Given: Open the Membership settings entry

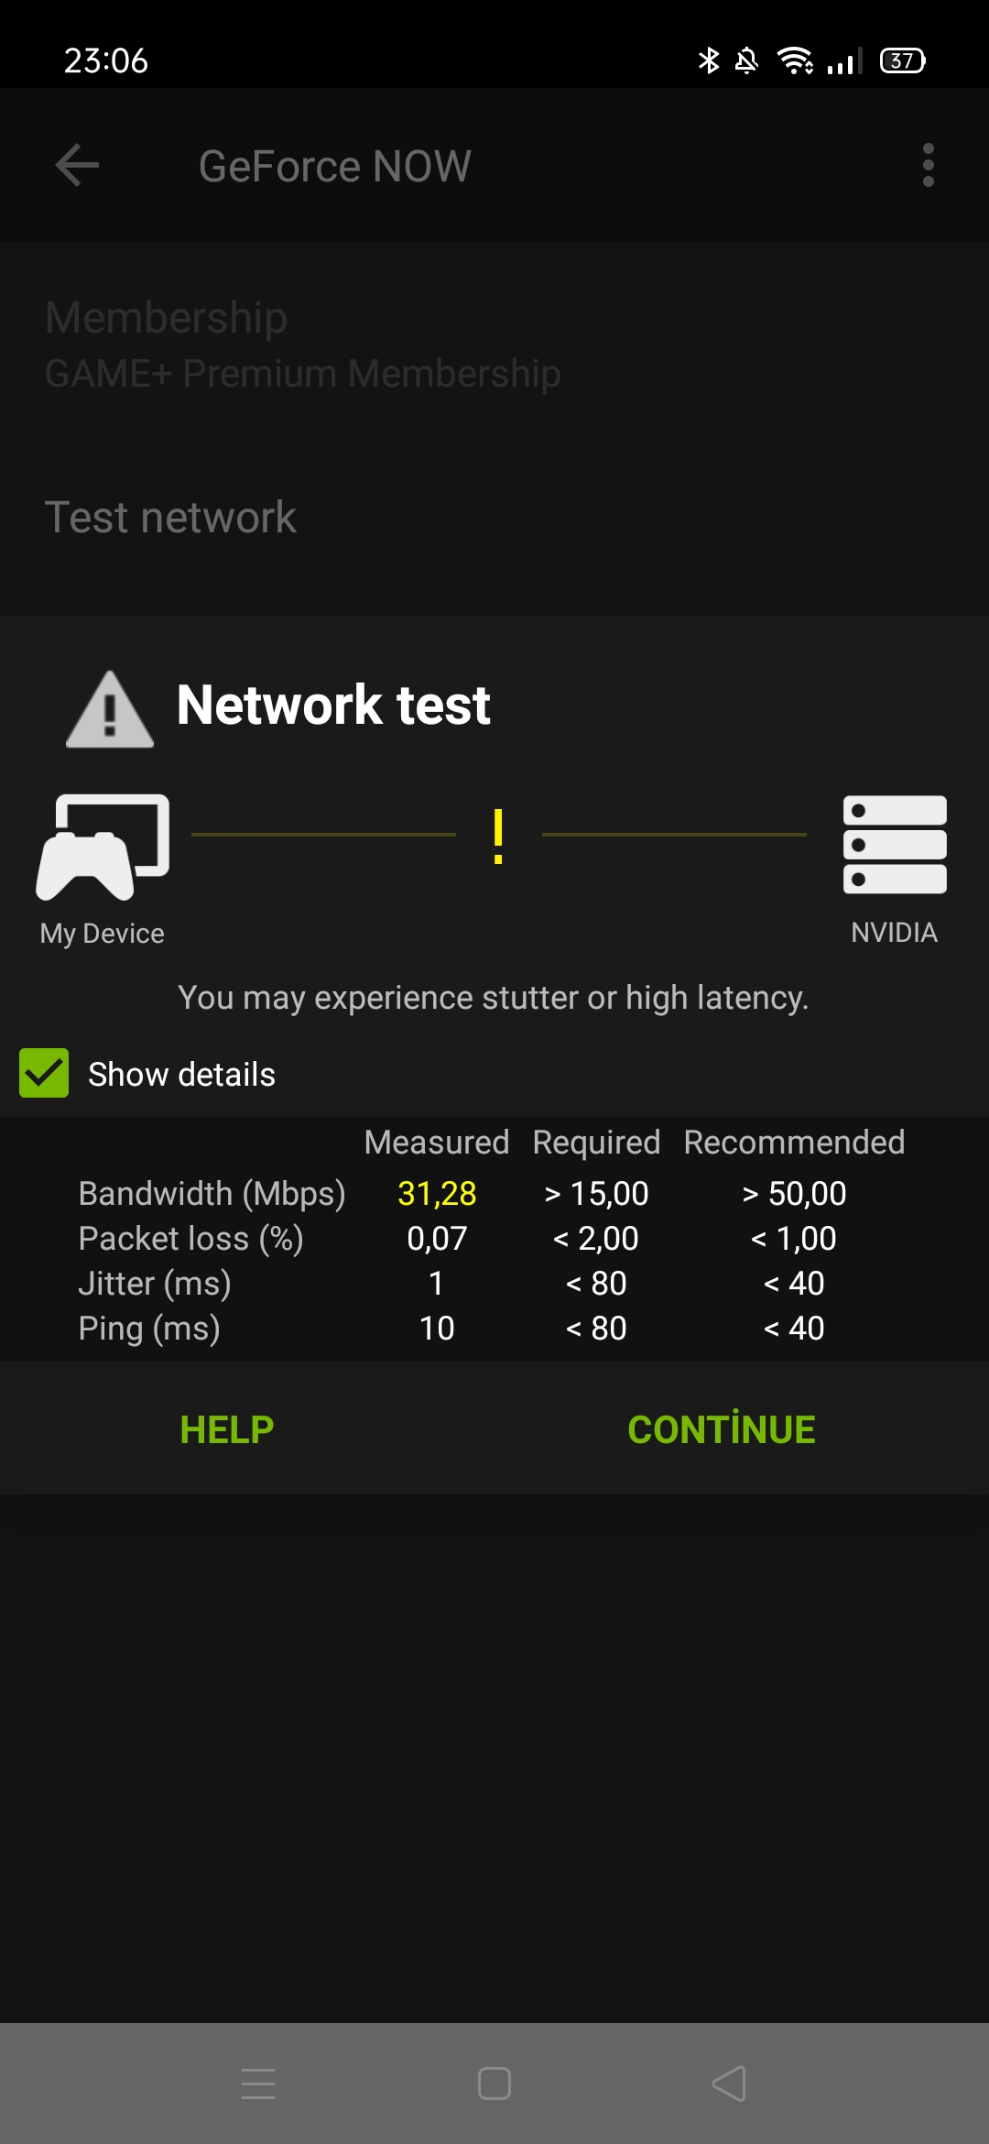Looking at the screenshot, I should coord(494,345).
